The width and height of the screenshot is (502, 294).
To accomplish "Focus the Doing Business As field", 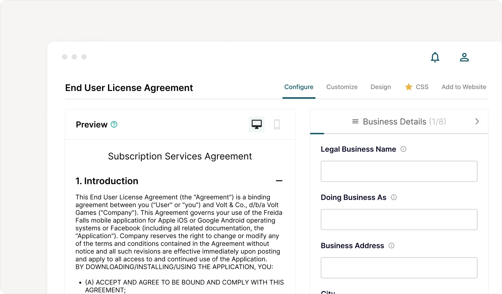I will click(x=399, y=220).
